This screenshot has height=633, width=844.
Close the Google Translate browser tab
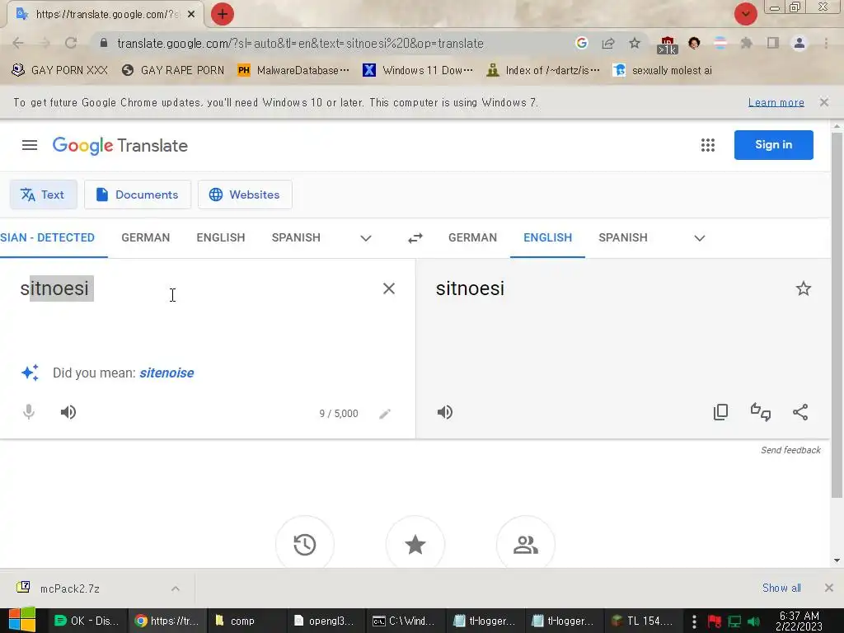[191, 15]
